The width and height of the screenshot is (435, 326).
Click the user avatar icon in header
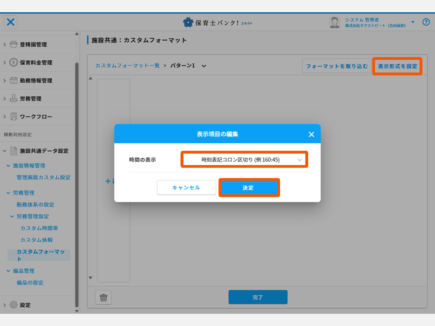click(334, 22)
